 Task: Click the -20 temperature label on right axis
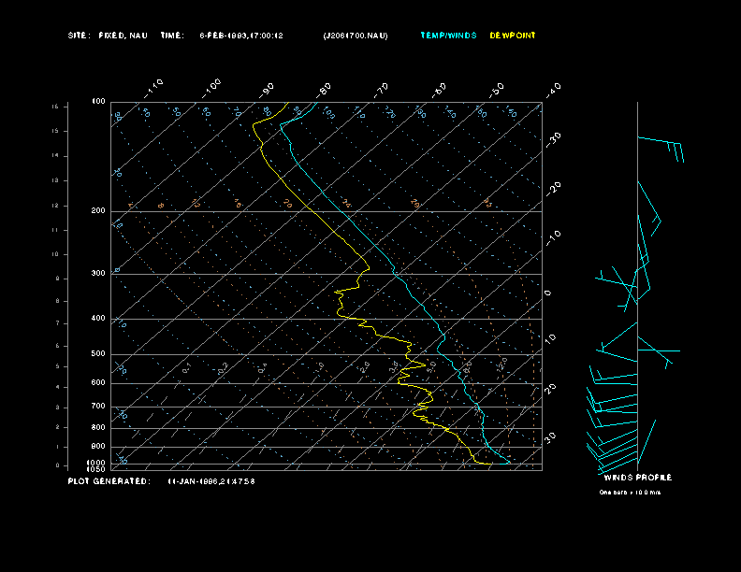tap(553, 189)
